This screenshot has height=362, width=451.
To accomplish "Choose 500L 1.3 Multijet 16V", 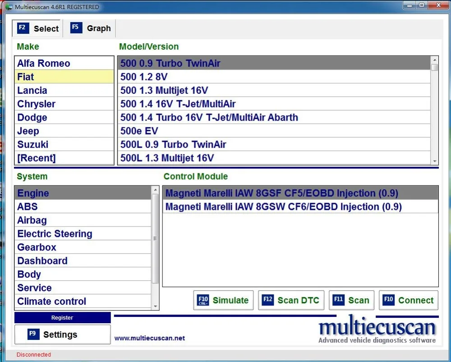I will (x=274, y=158).
